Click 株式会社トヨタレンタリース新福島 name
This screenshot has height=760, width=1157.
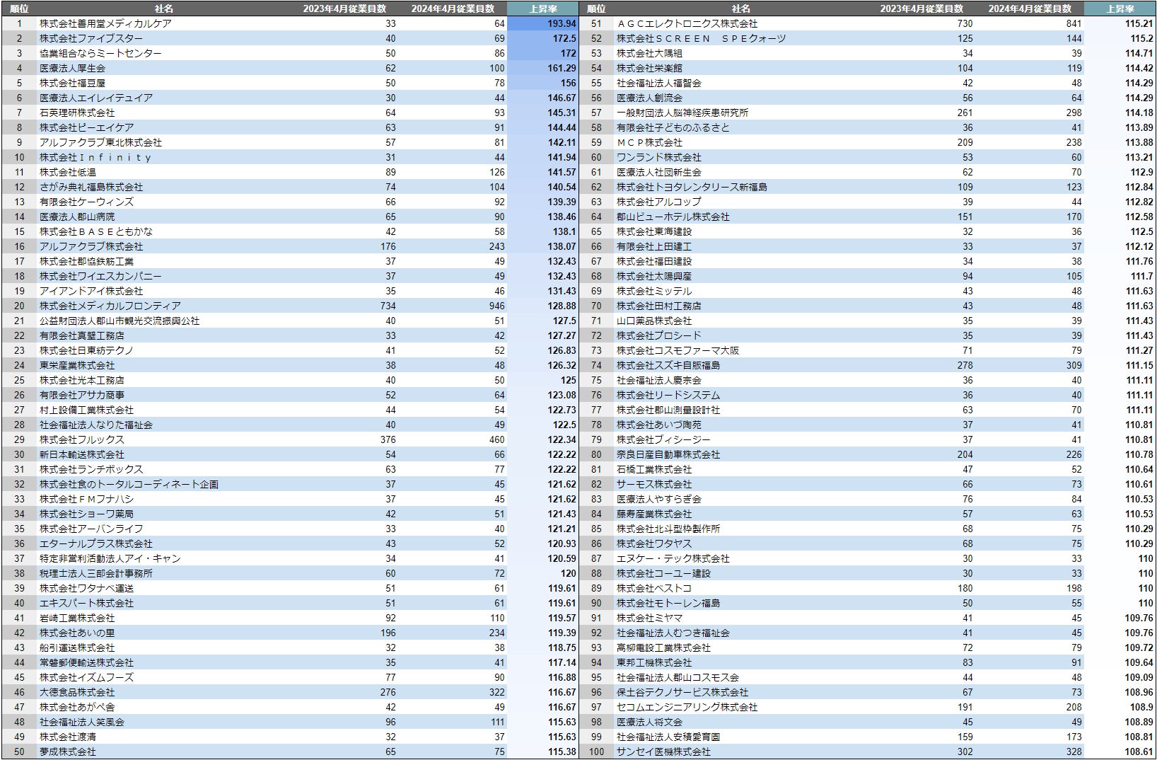point(692,187)
